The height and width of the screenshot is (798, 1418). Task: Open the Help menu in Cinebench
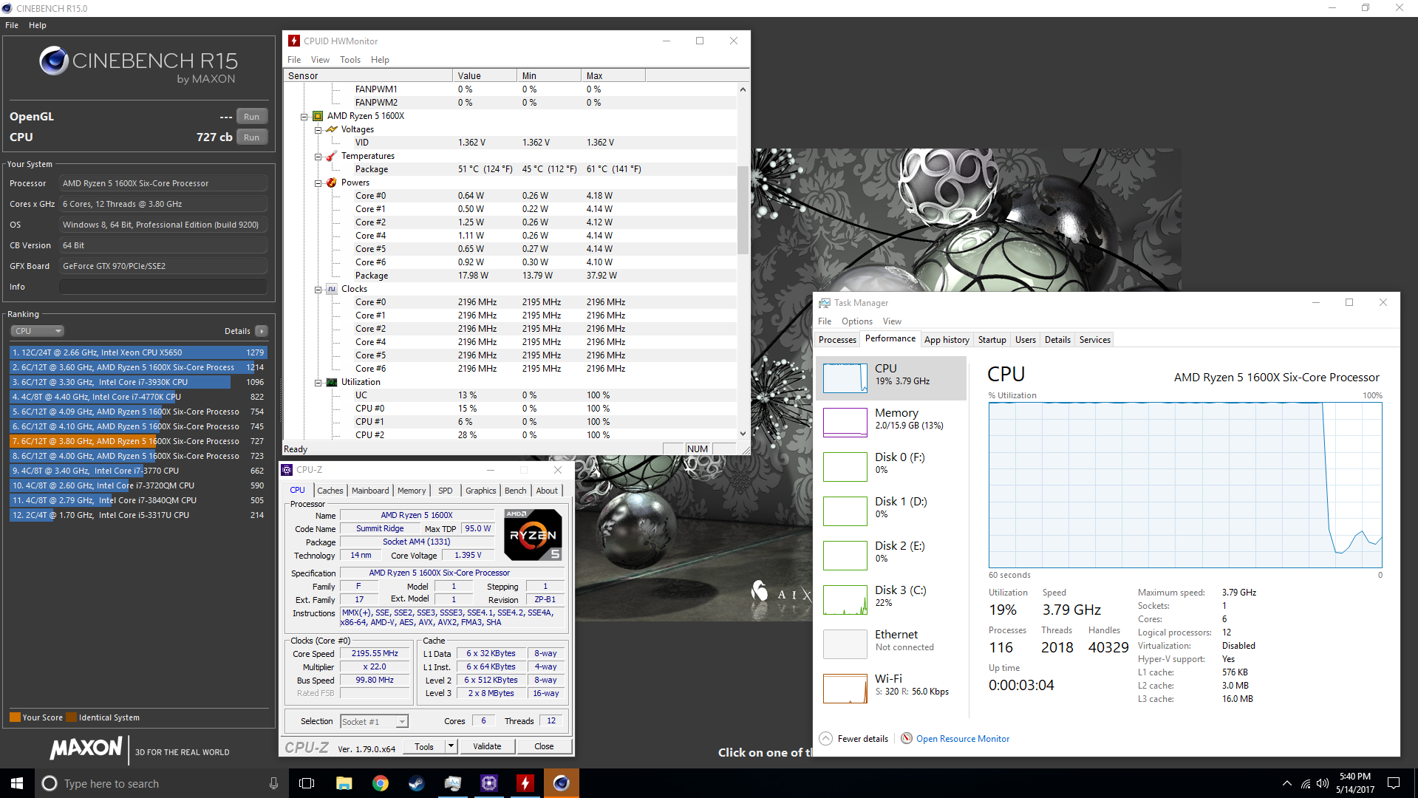tap(38, 25)
